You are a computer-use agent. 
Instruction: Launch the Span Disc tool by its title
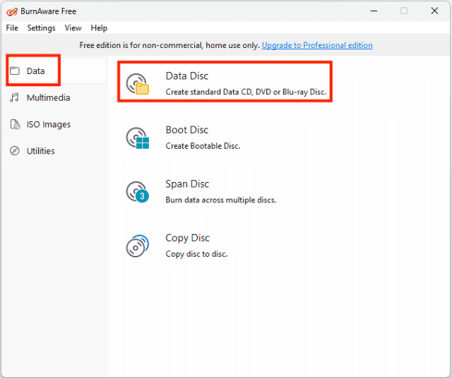(x=187, y=184)
